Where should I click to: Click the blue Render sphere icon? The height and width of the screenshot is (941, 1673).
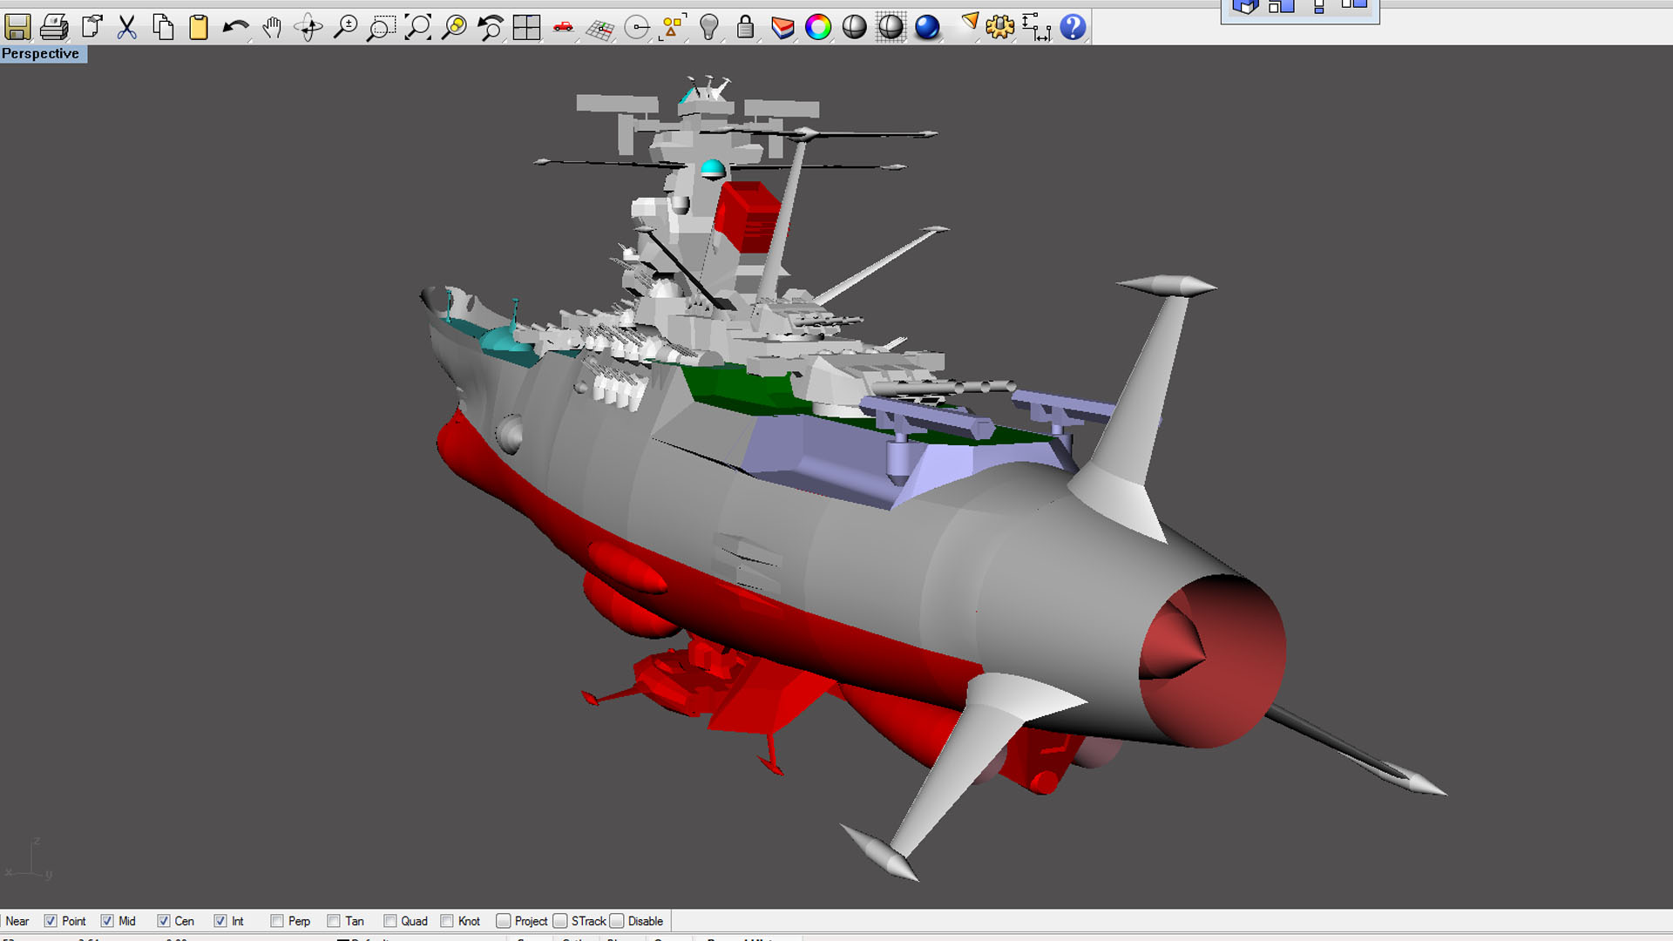coord(927,28)
